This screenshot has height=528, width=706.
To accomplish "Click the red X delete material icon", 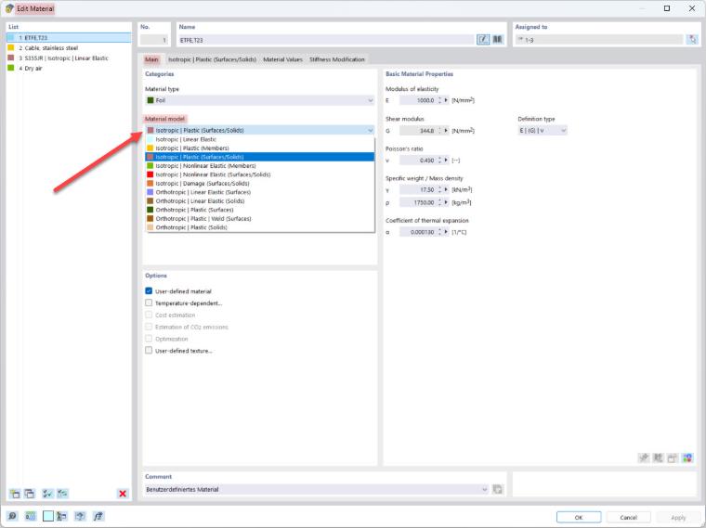I will 123,494.
